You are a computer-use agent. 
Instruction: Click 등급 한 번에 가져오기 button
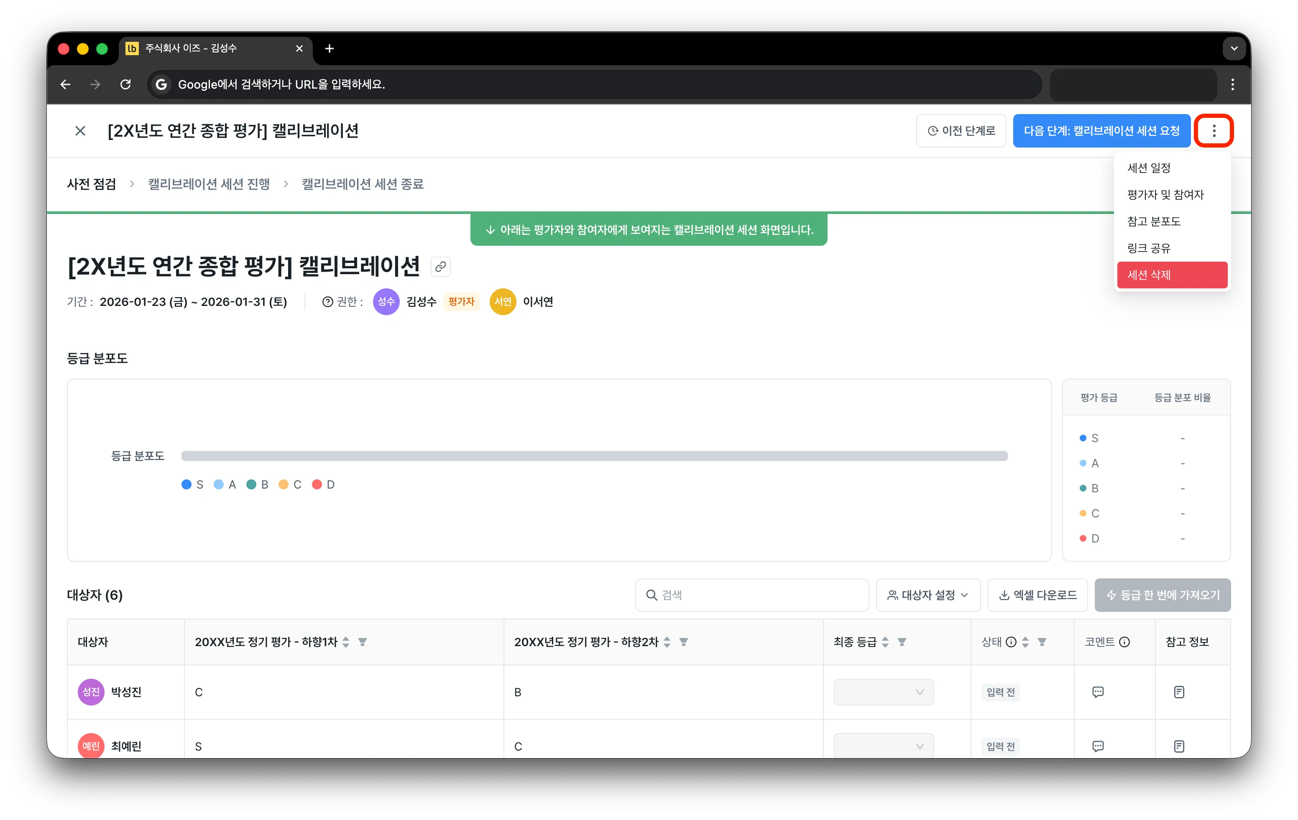pos(1162,595)
